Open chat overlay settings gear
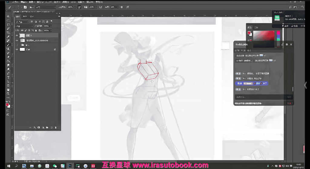Screen dimensions: 310x169 click(x=287, y=45)
